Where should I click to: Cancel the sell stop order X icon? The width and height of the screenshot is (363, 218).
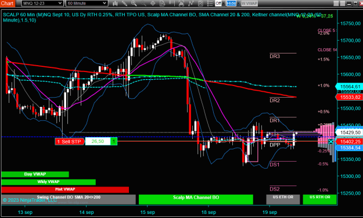(331, 141)
